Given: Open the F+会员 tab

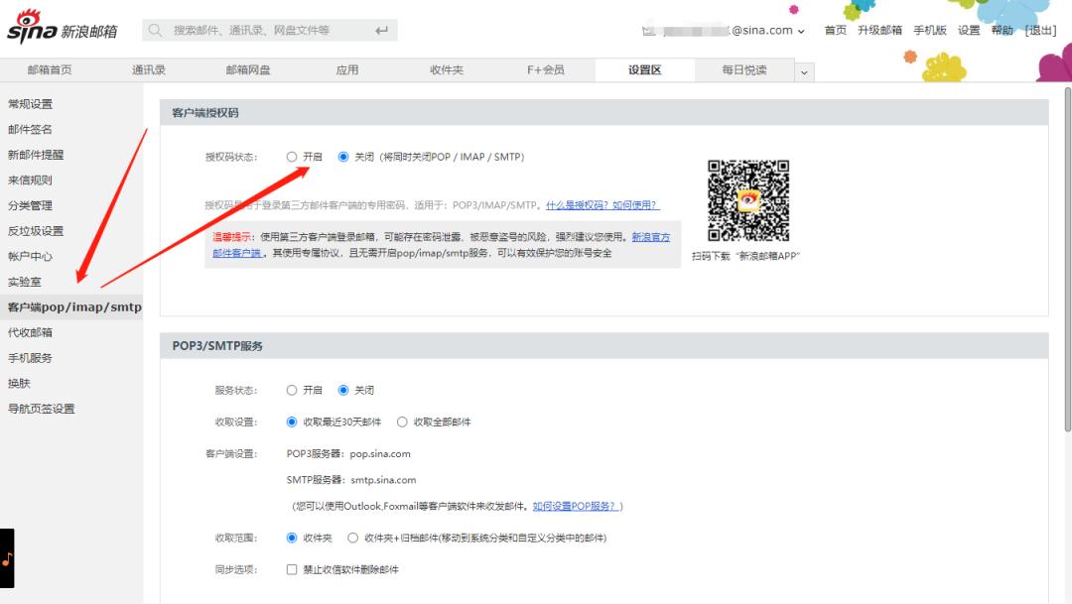Looking at the screenshot, I should pos(544,70).
